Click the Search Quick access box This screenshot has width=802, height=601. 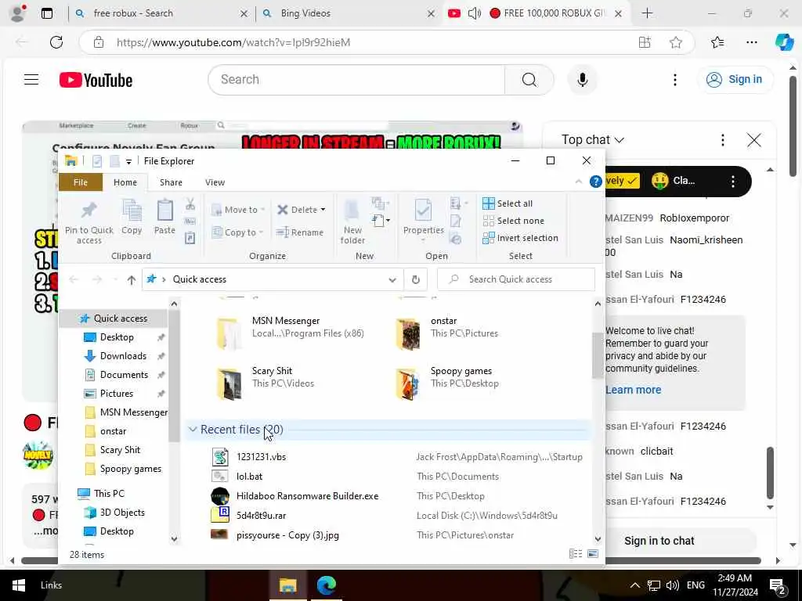[x=517, y=279]
